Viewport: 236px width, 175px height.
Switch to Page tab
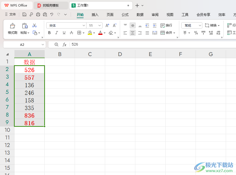pyautogui.click(x=110, y=15)
